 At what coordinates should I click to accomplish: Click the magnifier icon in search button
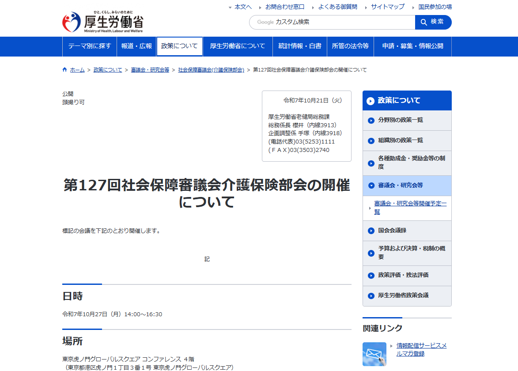[x=424, y=22]
